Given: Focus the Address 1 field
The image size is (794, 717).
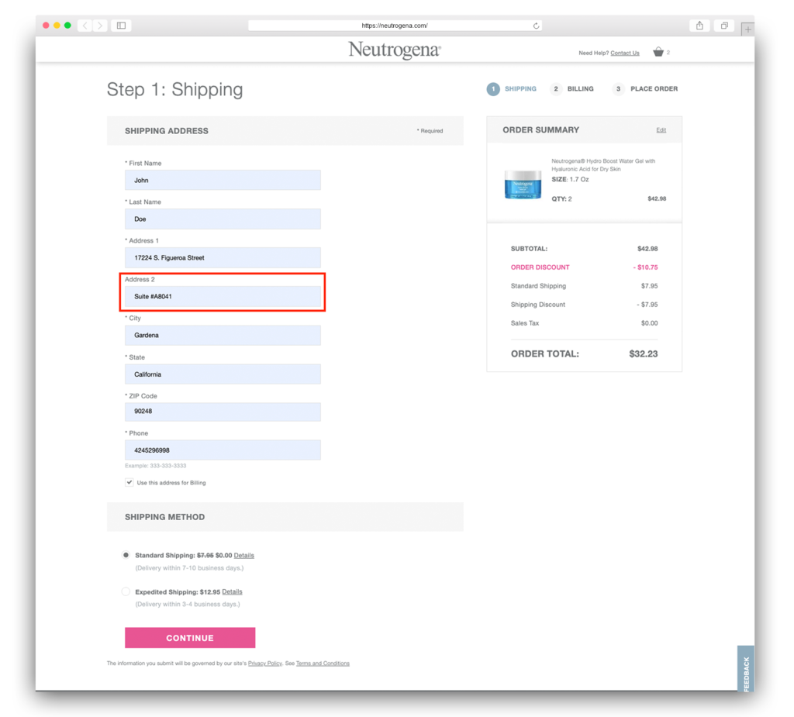Looking at the screenshot, I should tap(223, 258).
